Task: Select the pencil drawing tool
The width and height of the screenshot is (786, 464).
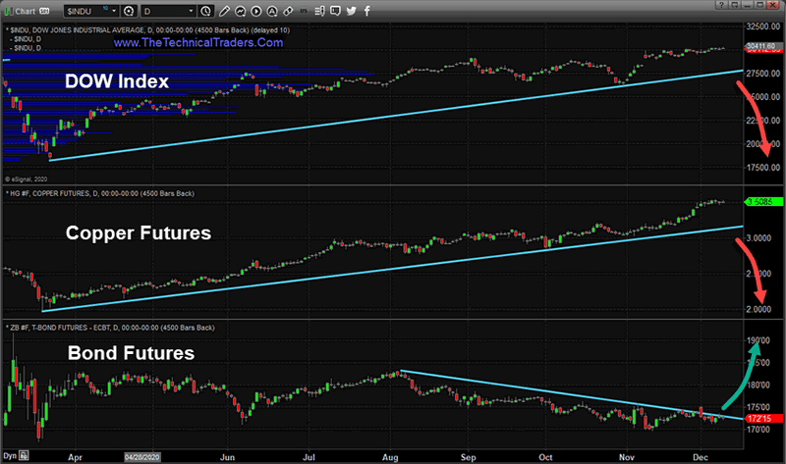Action: (x=224, y=11)
